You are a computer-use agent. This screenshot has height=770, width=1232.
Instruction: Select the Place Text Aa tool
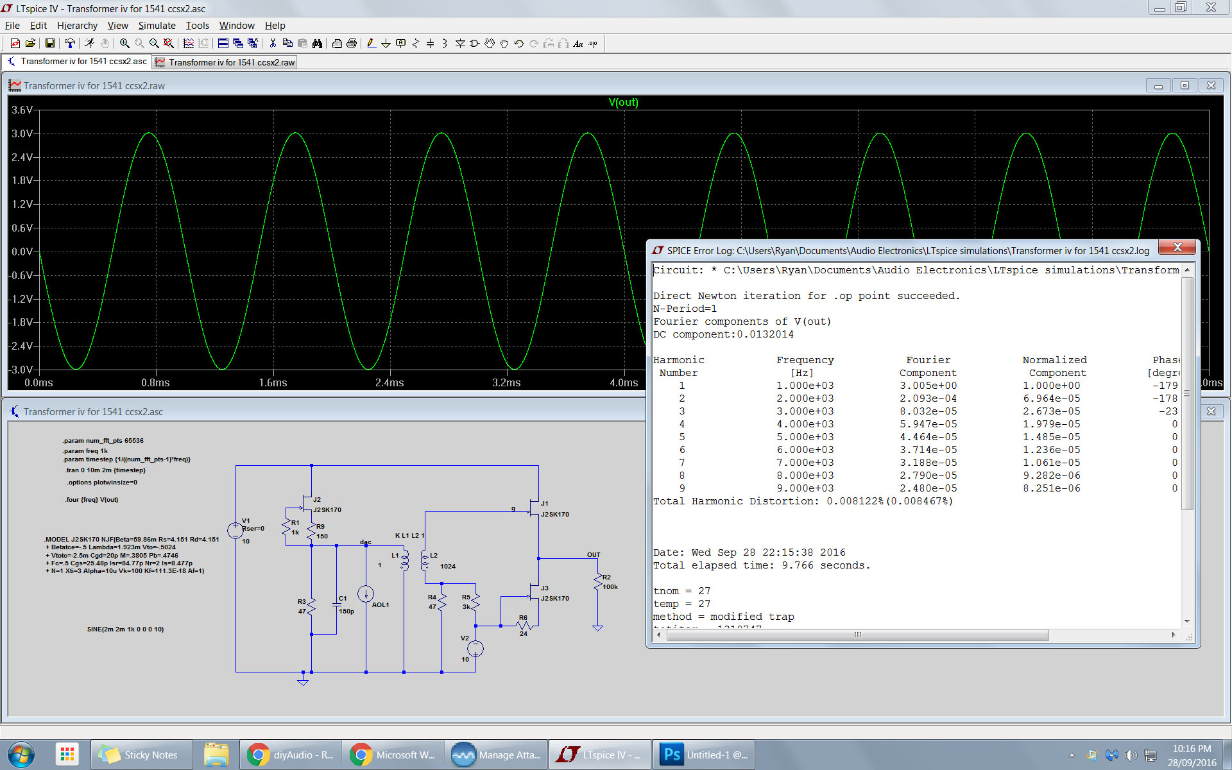(578, 44)
